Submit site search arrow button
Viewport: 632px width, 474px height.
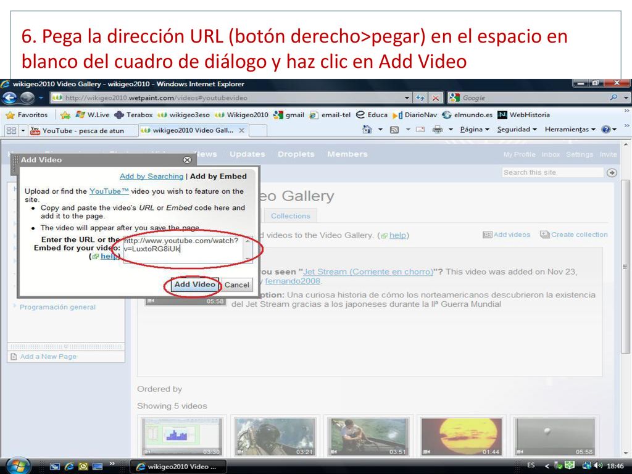click(612, 173)
